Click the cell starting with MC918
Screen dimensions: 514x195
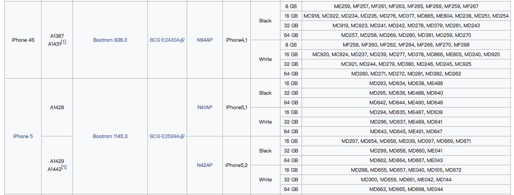pyautogui.click(x=406, y=16)
